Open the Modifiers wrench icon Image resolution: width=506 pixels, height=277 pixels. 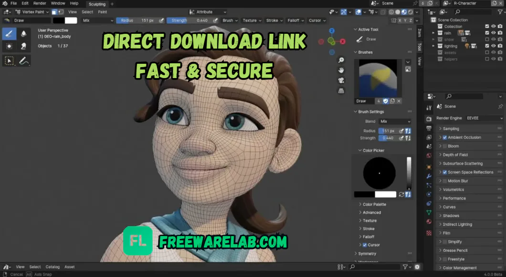click(429, 176)
